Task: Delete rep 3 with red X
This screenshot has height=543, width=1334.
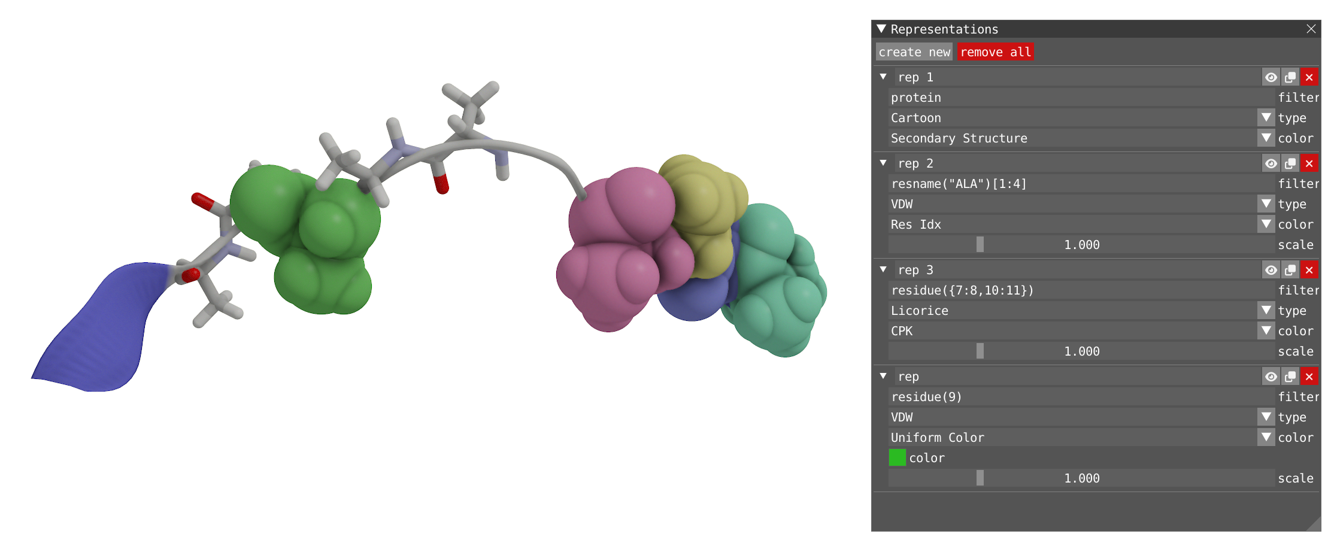Action: (1309, 270)
